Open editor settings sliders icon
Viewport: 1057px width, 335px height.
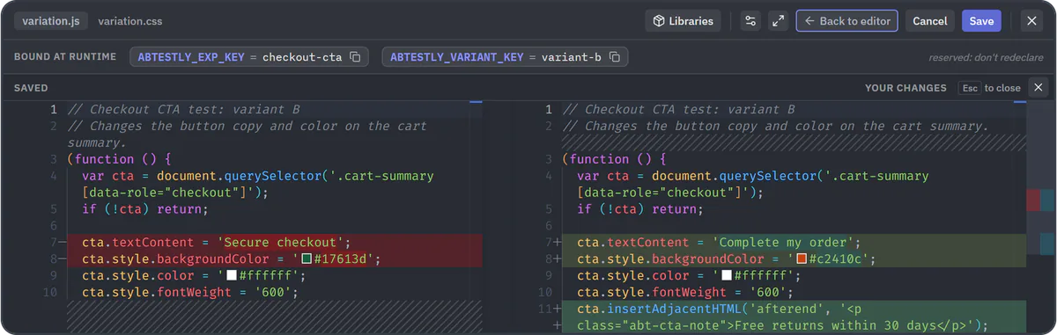750,21
